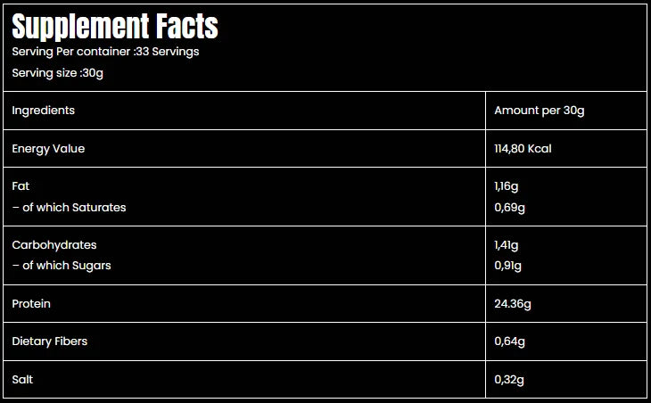Click the Ingredients column header
This screenshot has height=403, width=651.
pos(43,111)
